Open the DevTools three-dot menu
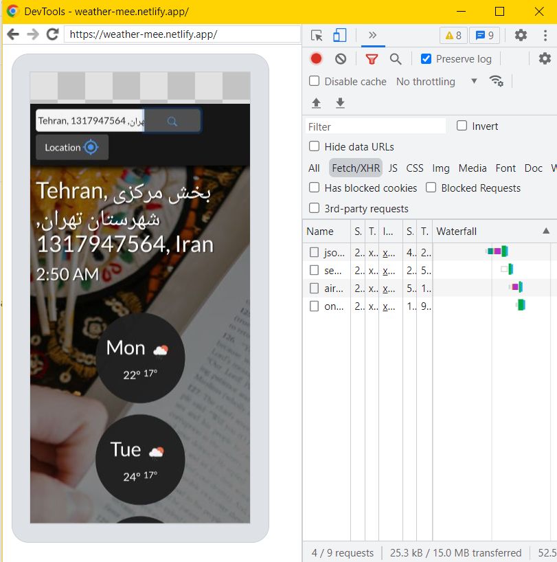Viewport: 557px width, 562px height. coord(545,35)
